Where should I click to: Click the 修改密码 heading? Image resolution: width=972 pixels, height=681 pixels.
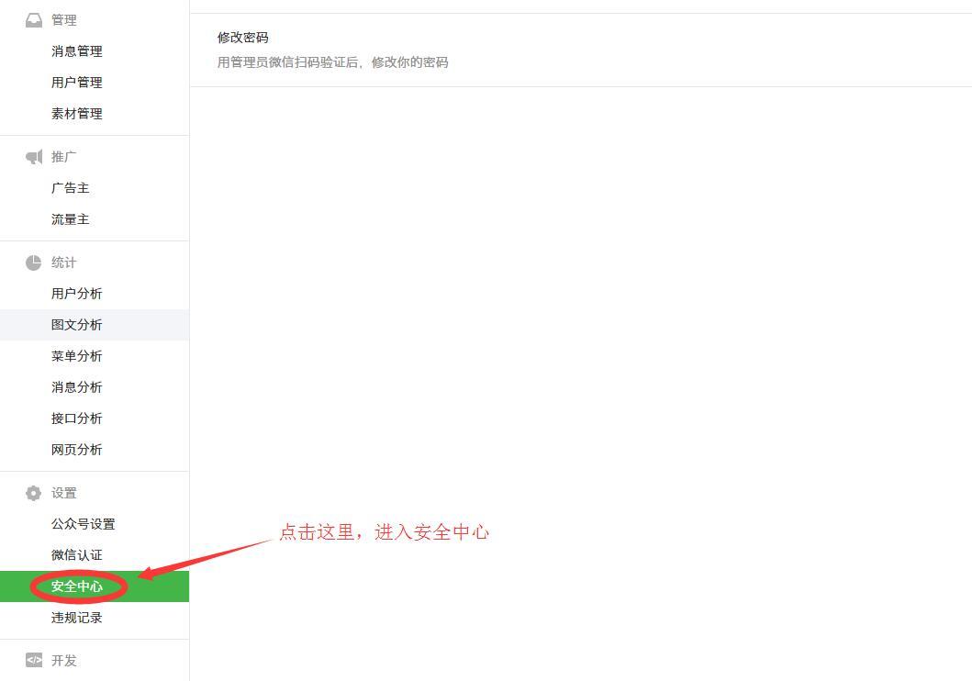(x=243, y=38)
